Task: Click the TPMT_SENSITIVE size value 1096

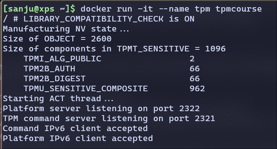Action: [x=216, y=49]
